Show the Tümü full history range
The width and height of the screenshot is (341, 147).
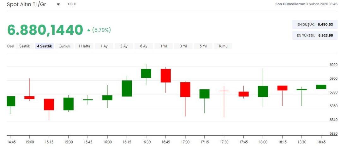pos(223,46)
